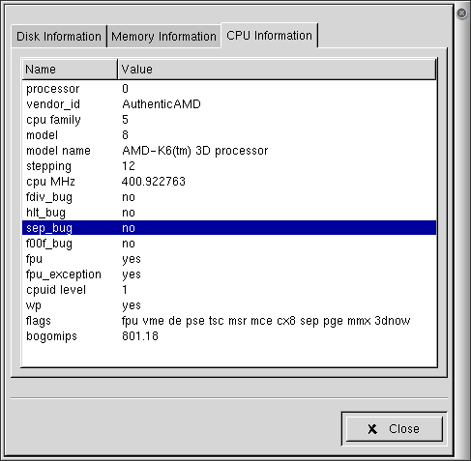This screenshot has height=461, width=471.
Task: Select the vendor_id row
Action: tap(229, 104)
